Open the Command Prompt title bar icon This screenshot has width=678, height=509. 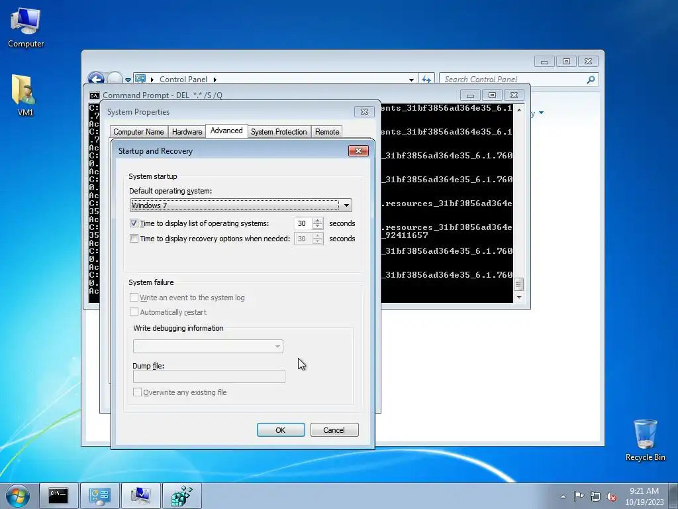pos(94,95)
